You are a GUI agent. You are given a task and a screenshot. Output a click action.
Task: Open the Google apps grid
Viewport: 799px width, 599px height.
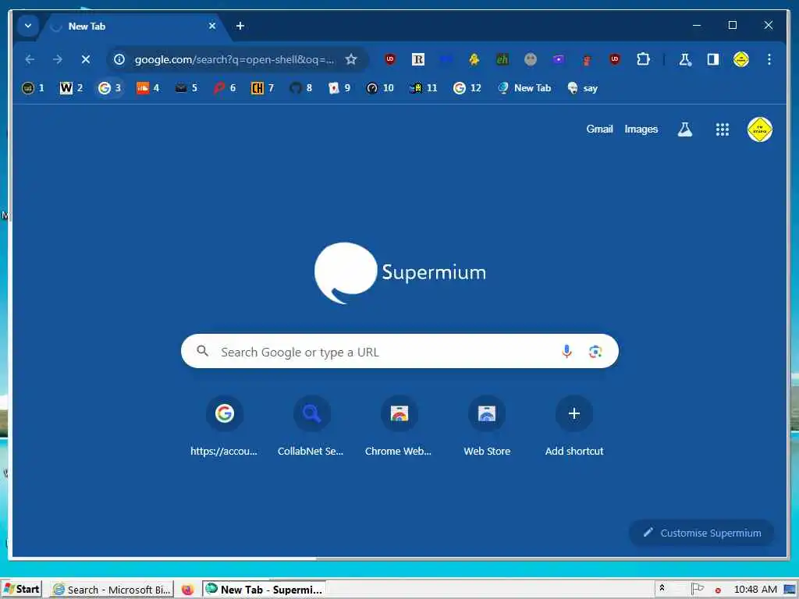point(722,129)
